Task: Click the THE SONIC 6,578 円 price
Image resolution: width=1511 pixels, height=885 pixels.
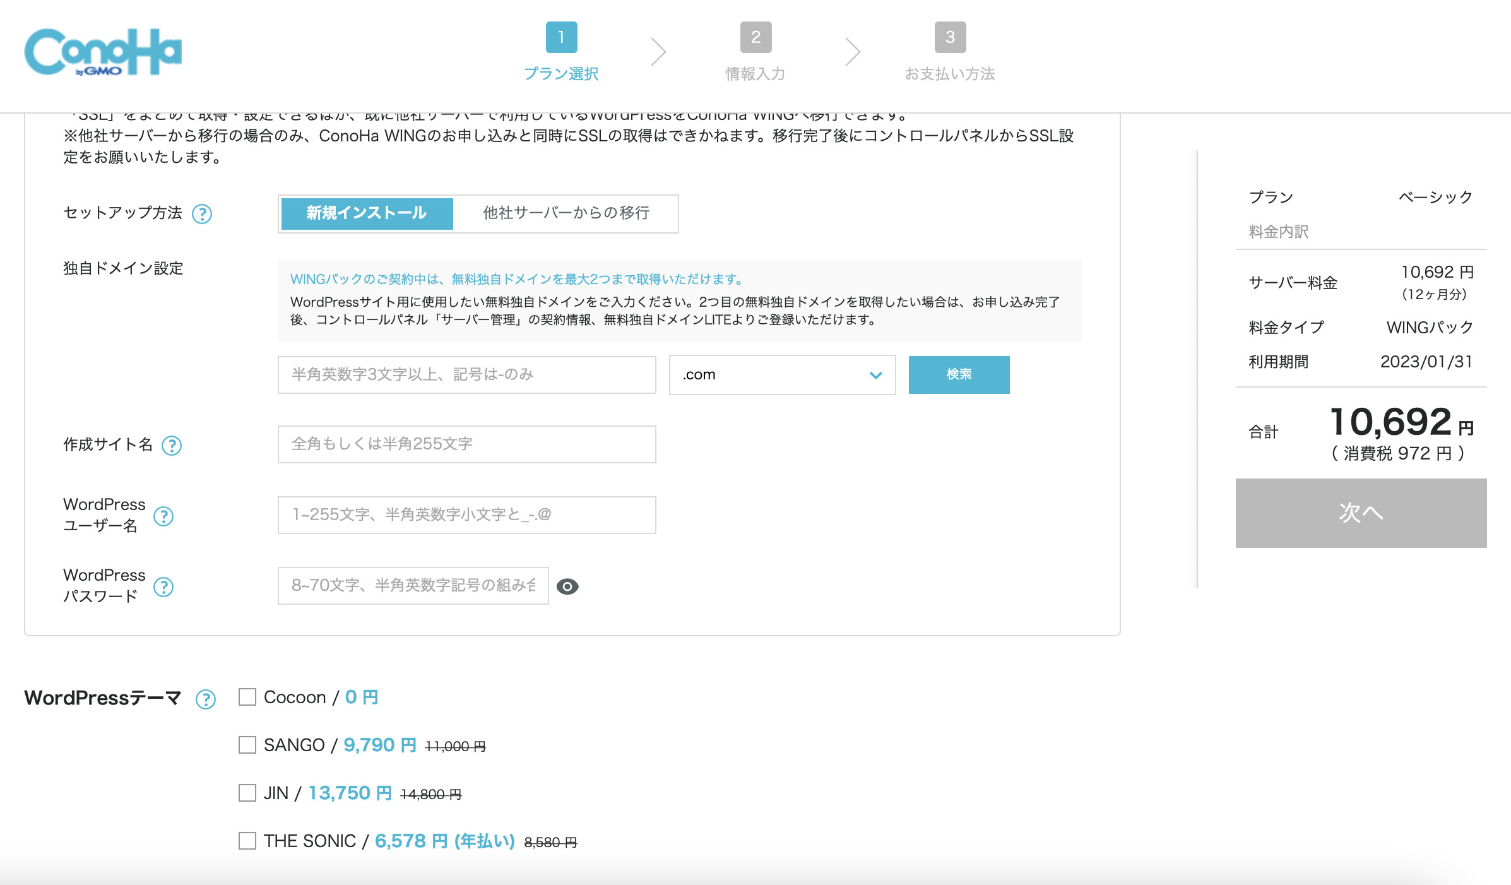Action: [x=445, y=841]
